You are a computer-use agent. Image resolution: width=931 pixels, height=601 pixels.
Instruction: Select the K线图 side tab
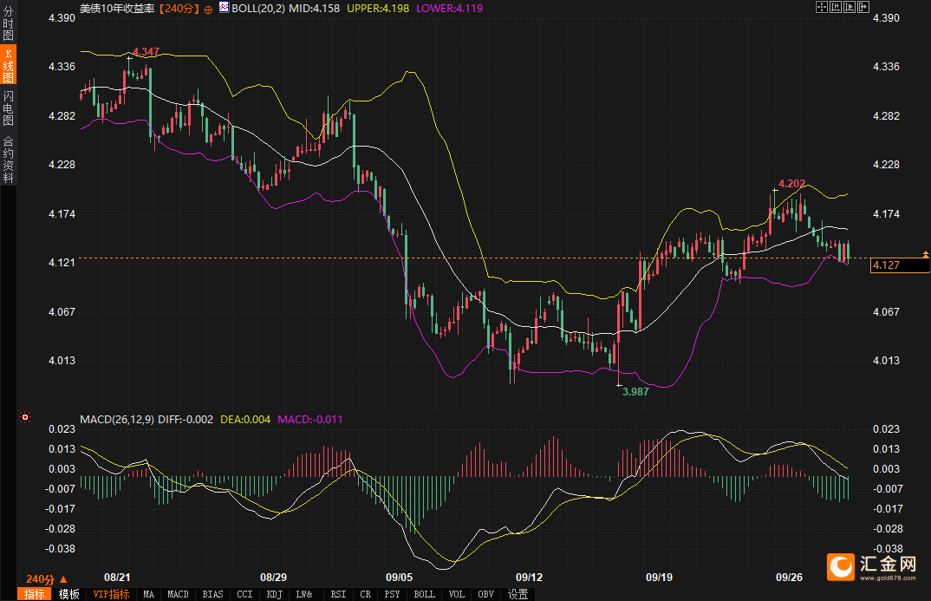[9, 64]
